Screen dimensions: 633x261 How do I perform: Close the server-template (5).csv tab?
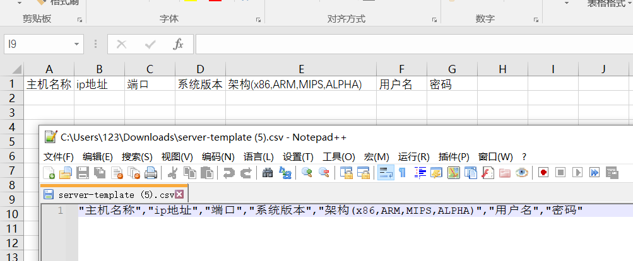[x=179, y=194]
